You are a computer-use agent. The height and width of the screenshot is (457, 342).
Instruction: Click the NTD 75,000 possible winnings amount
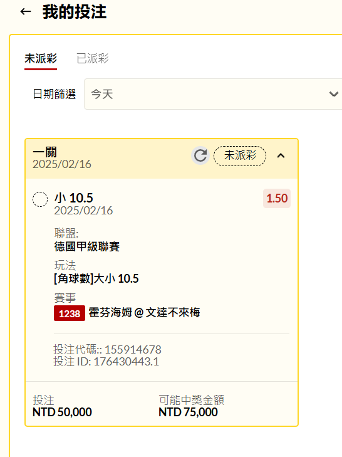coord(188,412)
